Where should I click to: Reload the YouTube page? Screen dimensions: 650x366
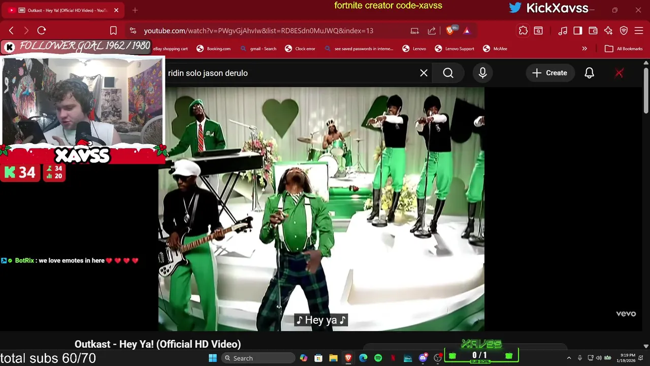pos(42,30)
